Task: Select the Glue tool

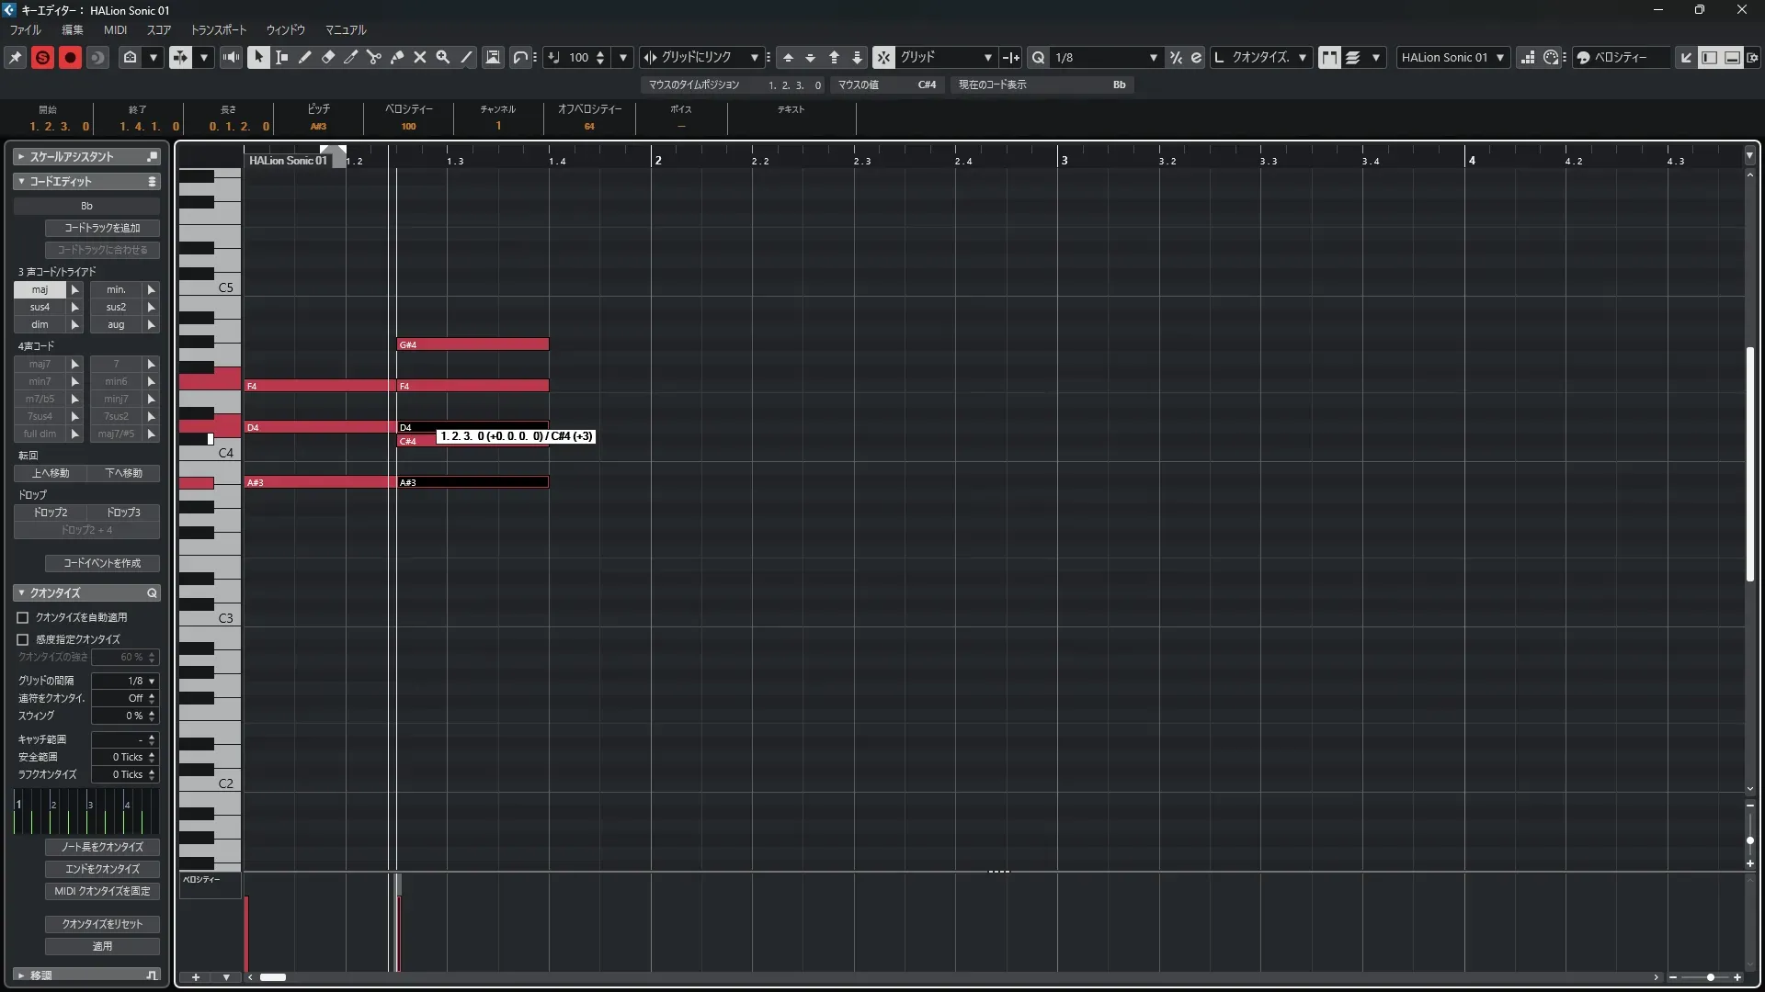Action: [397, 57]
